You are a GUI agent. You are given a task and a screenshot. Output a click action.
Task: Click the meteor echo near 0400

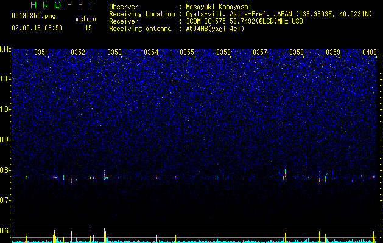point(373,176)
